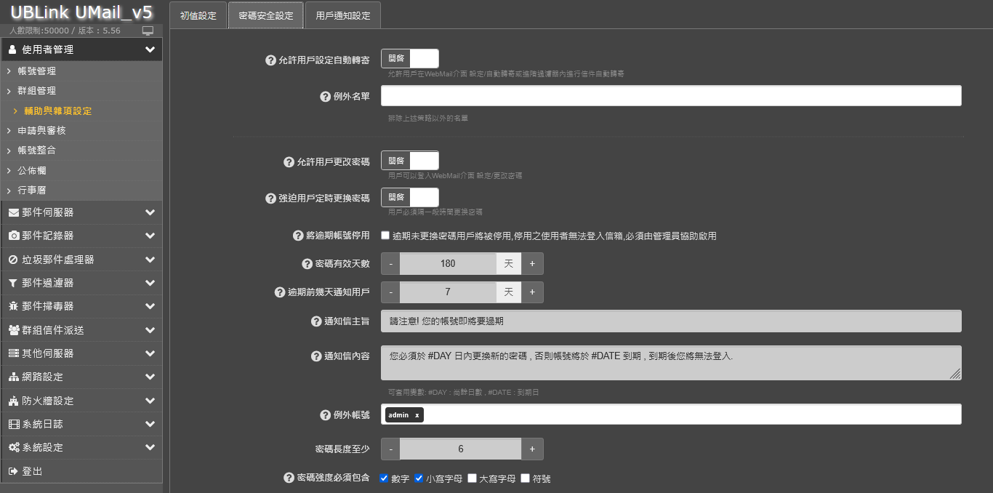Click the monitor icon beside version number
Viewport: 993px width, 493px height.
pyautogui.click(x=148, y=31)
